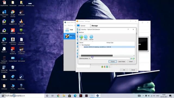The width and height of the screenshot is (174, 98).
Task: Click the Leave Empty button
Action: click(x=122, y=62)
